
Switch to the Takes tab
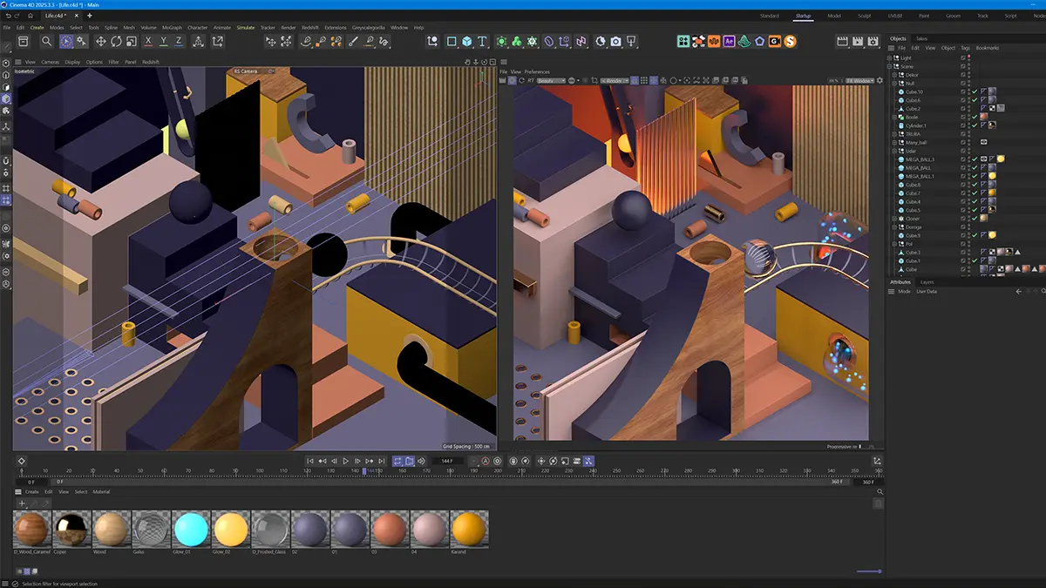921,38
